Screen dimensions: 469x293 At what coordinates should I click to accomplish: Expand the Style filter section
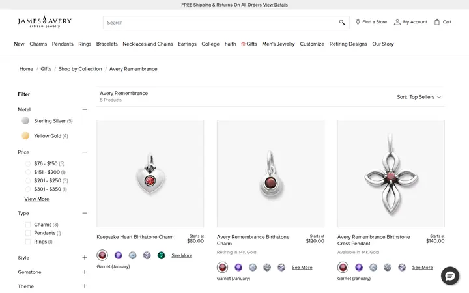[x=85, y=257]
